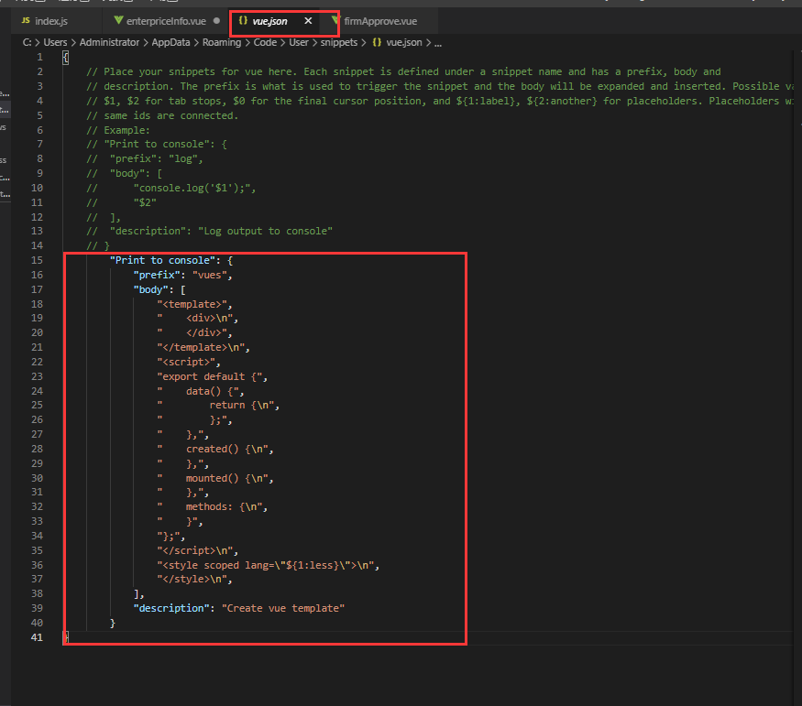Click line number 15 in the gutter
Image resolution: width=802 pixels, height=706 pixels.
coord(38,260)
